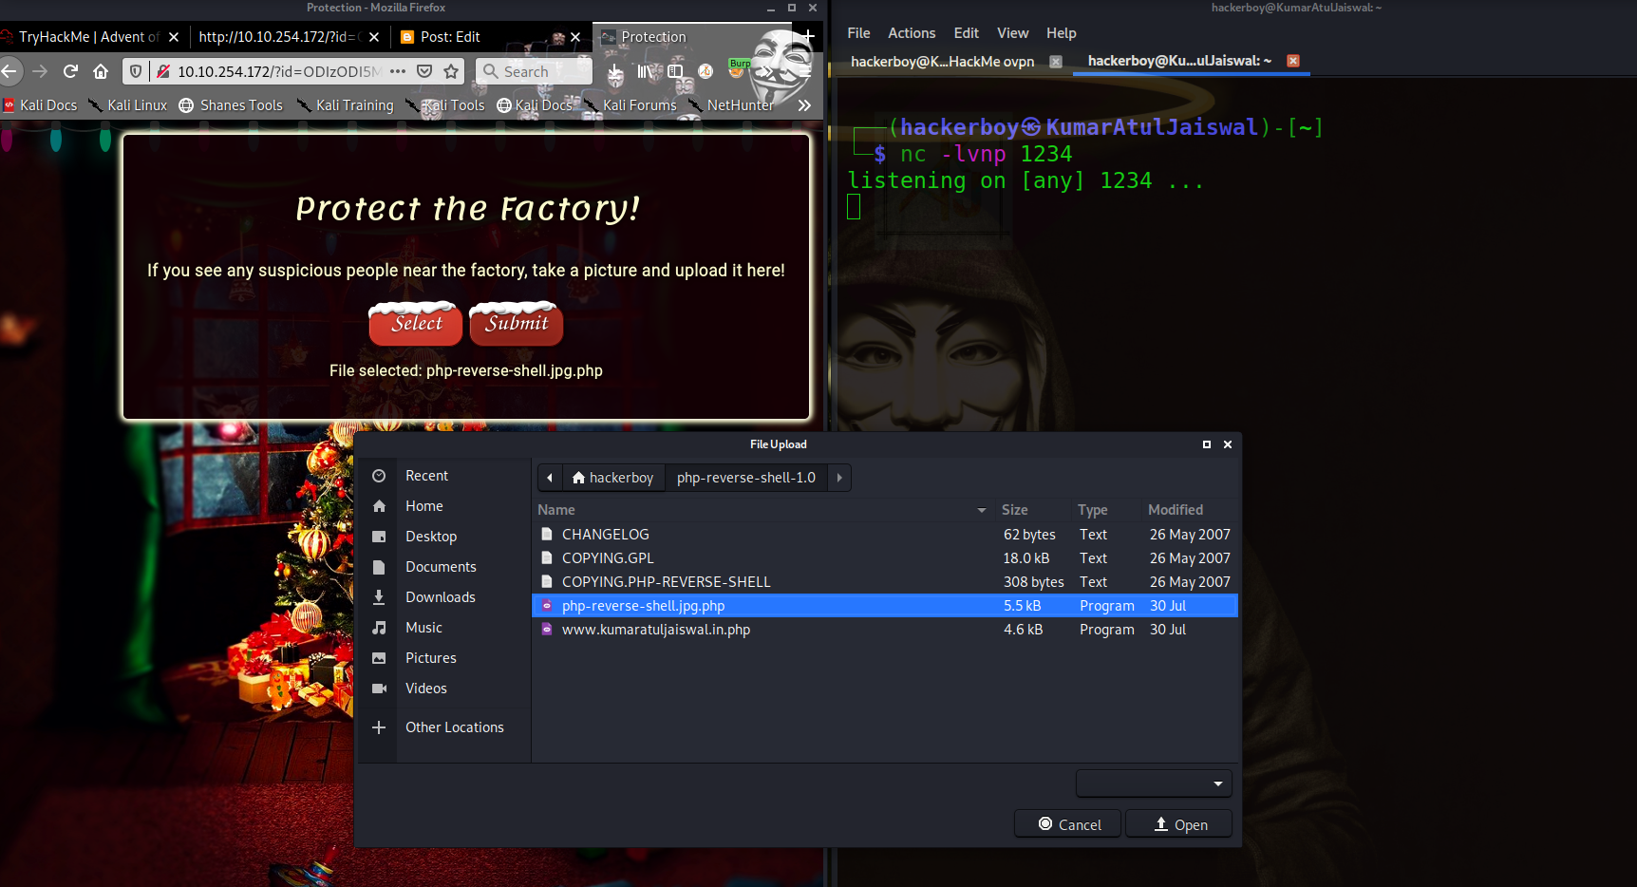Close the TryHackMe Advent tab

click(x=174, y=37)
